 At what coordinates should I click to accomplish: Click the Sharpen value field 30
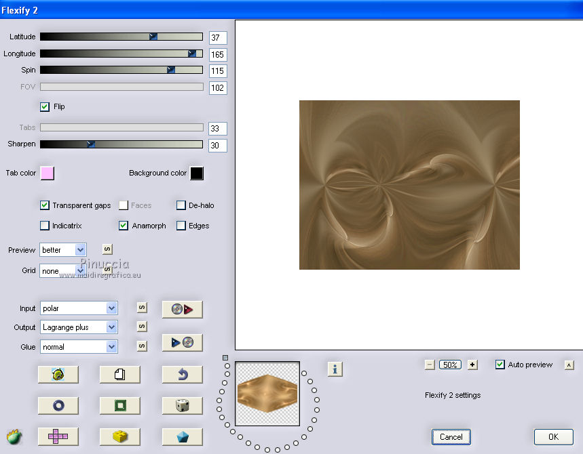tap(218, 146)
